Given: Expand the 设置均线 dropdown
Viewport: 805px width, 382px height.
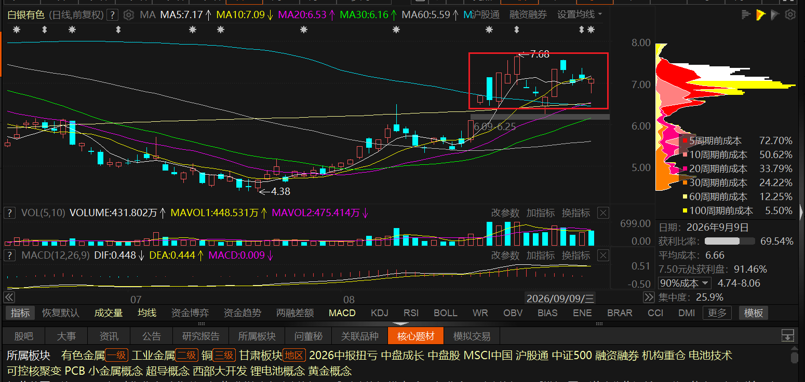Looking at the screenshot, I should pos(580,15).
